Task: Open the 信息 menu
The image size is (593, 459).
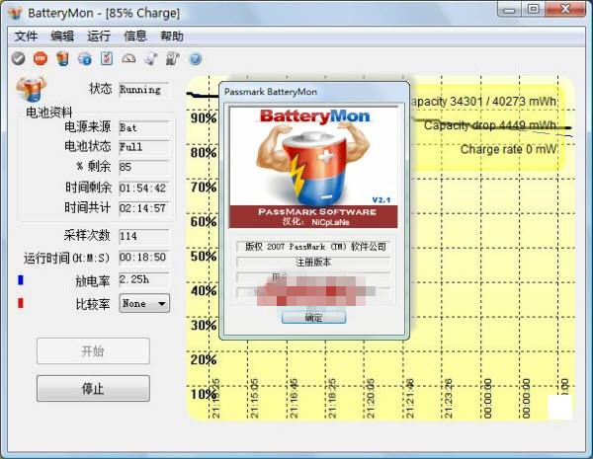Action: [135, 37]
